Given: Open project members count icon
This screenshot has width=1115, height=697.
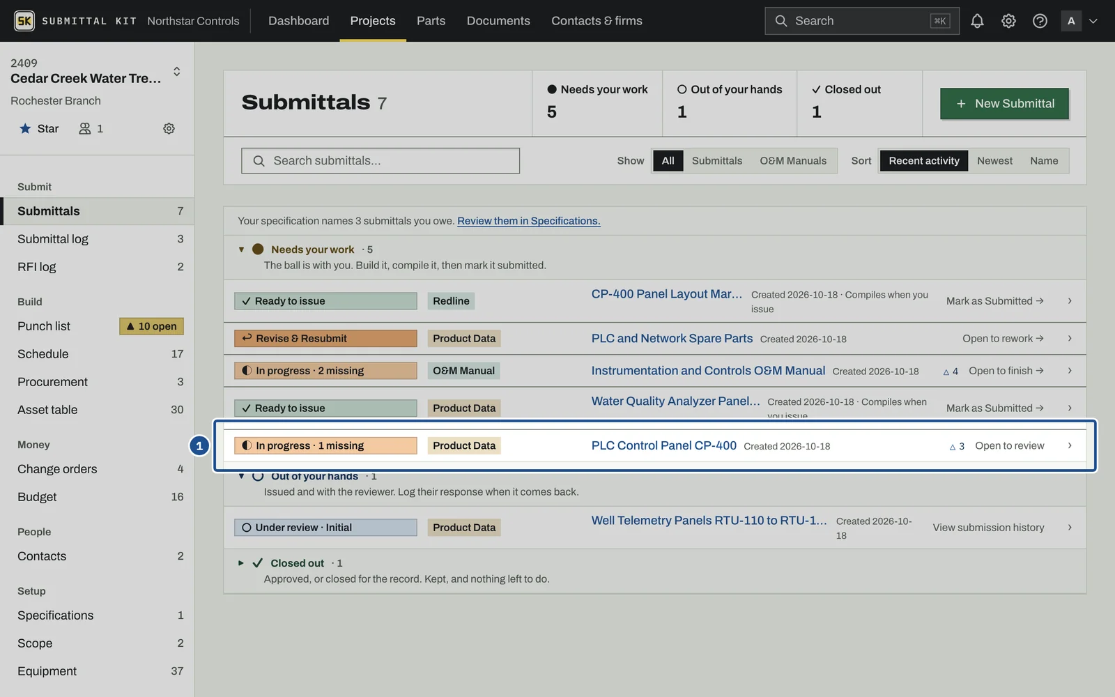Looking at the screenshot, I should pos(91,128).
